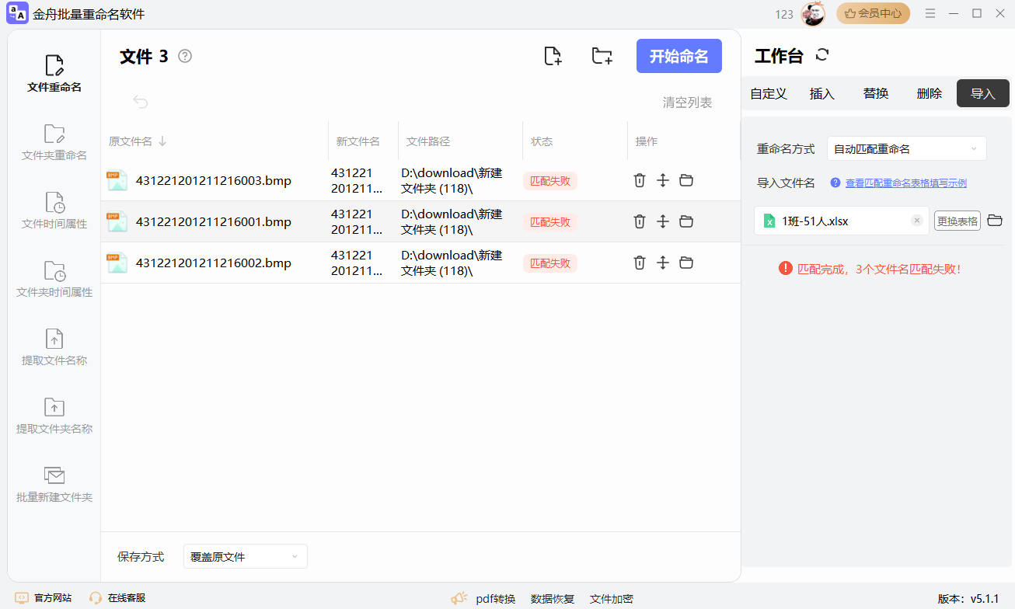Open 文件时间属性 in sidebar

(54, 211)
